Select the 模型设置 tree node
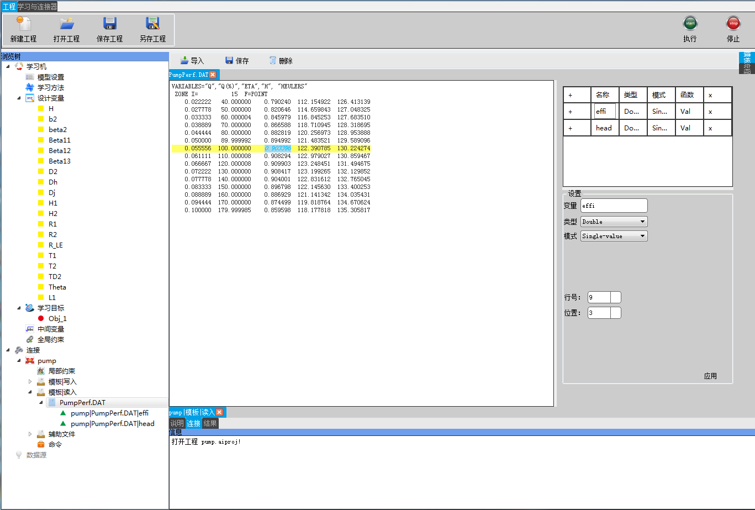Screen dimensions: 755x510 (x=51, y=77)
